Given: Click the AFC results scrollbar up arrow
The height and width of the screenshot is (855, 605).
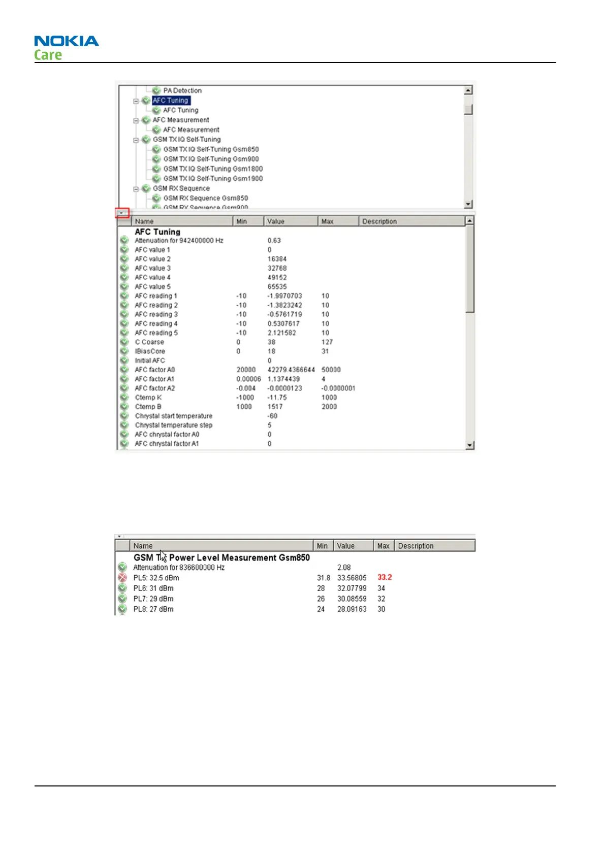Looking at the screenshot, I should coord(470,221).
